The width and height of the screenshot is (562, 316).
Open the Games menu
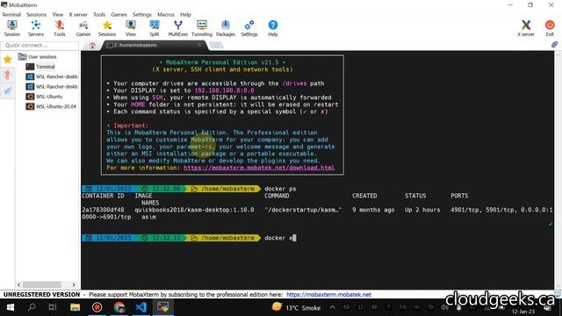click(119, 14)
